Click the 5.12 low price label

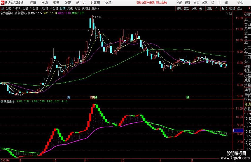[20, 95]
